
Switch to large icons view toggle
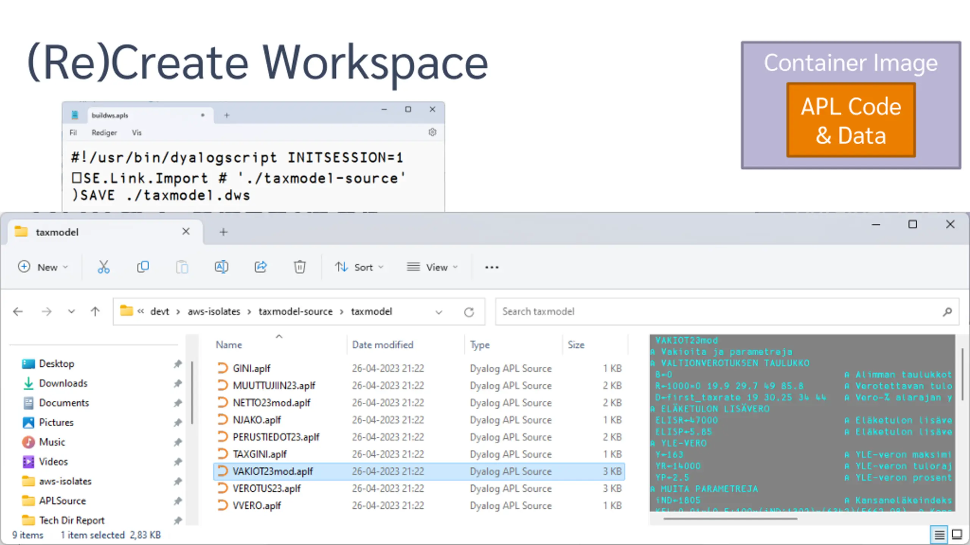[957, 535]
